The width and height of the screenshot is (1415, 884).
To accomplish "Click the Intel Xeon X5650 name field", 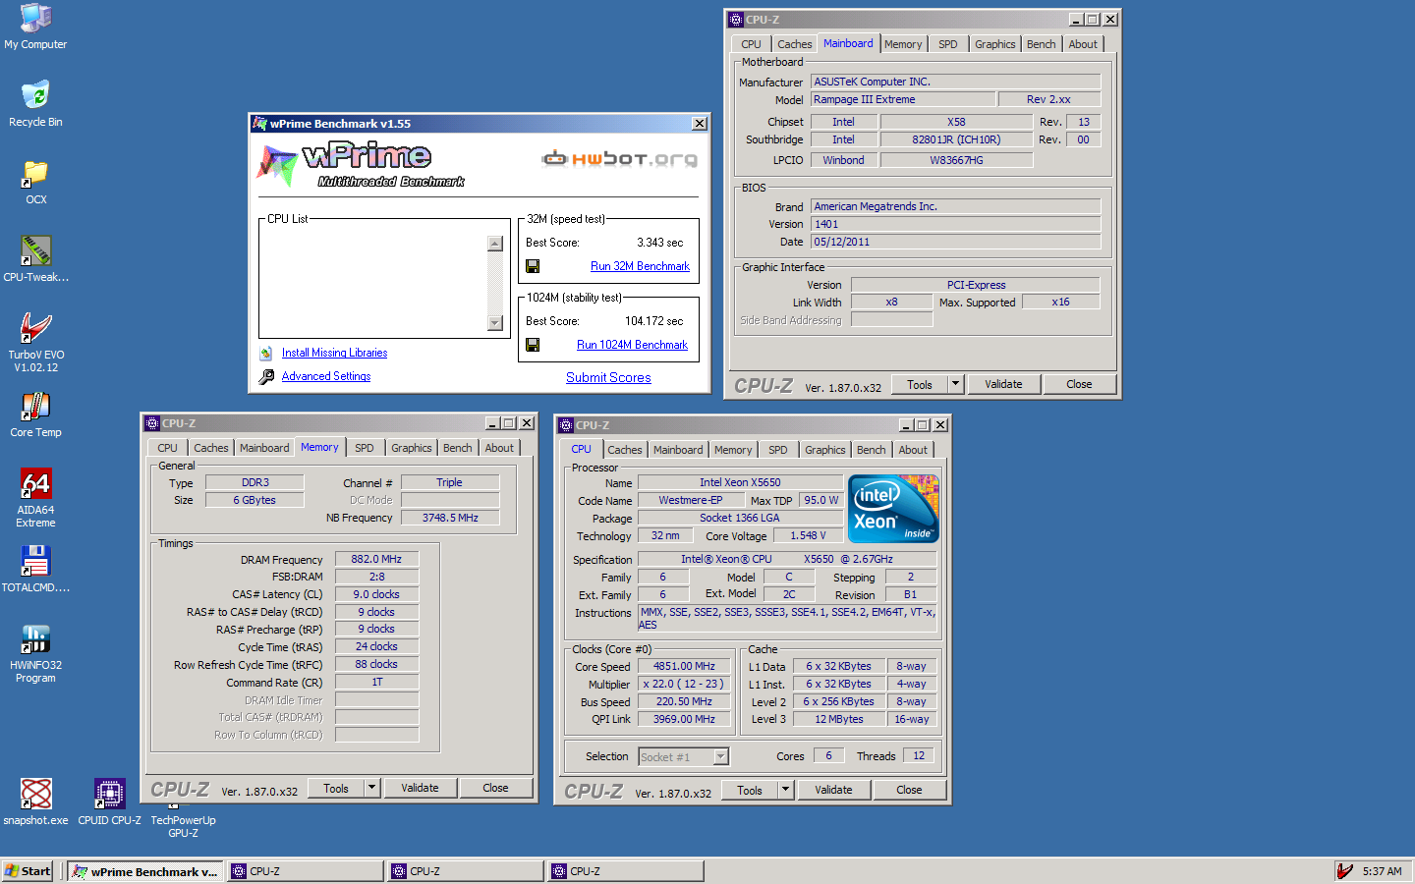I will click(740, 482).
